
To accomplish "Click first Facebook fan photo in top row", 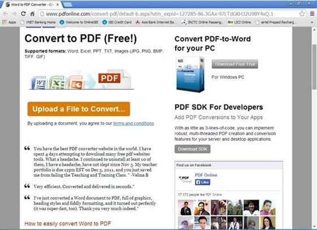I will pyautogui.click(x=185, y=207).
